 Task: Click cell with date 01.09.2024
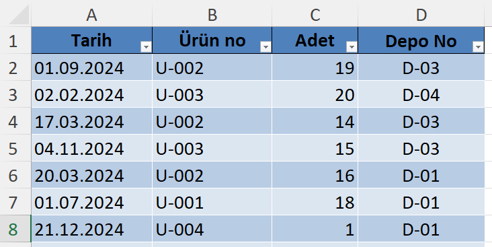(91, 67)
